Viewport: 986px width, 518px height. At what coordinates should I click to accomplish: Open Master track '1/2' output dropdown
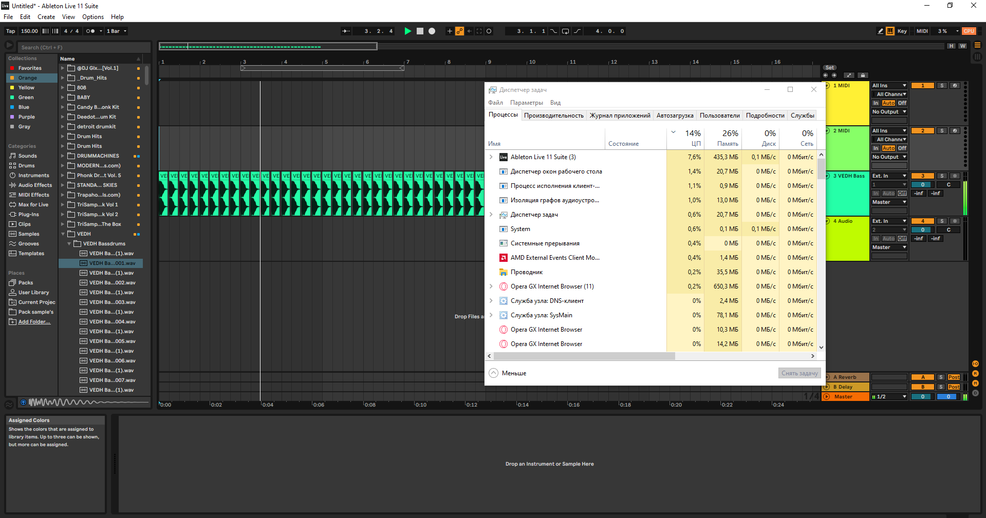(889, 397)
